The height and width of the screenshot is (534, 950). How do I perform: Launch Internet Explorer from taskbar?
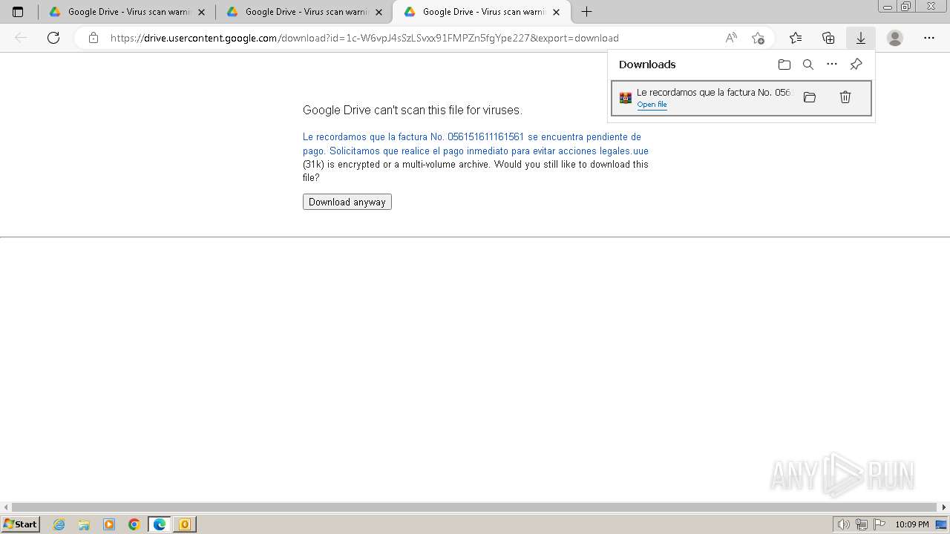click(59, 524)
